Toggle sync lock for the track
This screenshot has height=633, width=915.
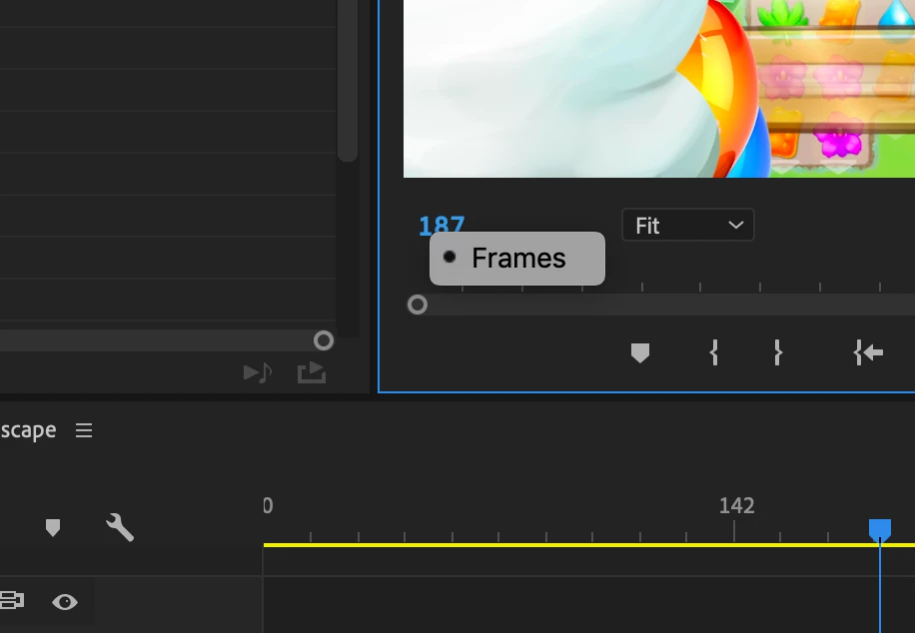click(12, 600)
